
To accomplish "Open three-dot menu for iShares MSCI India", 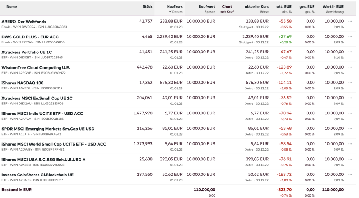I will [x=350, y=113].
